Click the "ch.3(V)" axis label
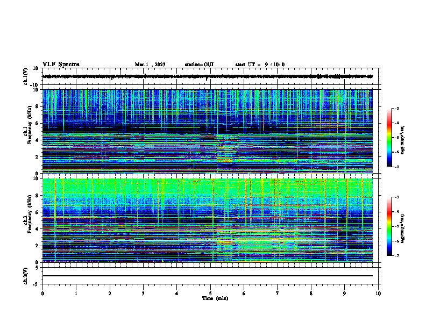 [25, 276]
